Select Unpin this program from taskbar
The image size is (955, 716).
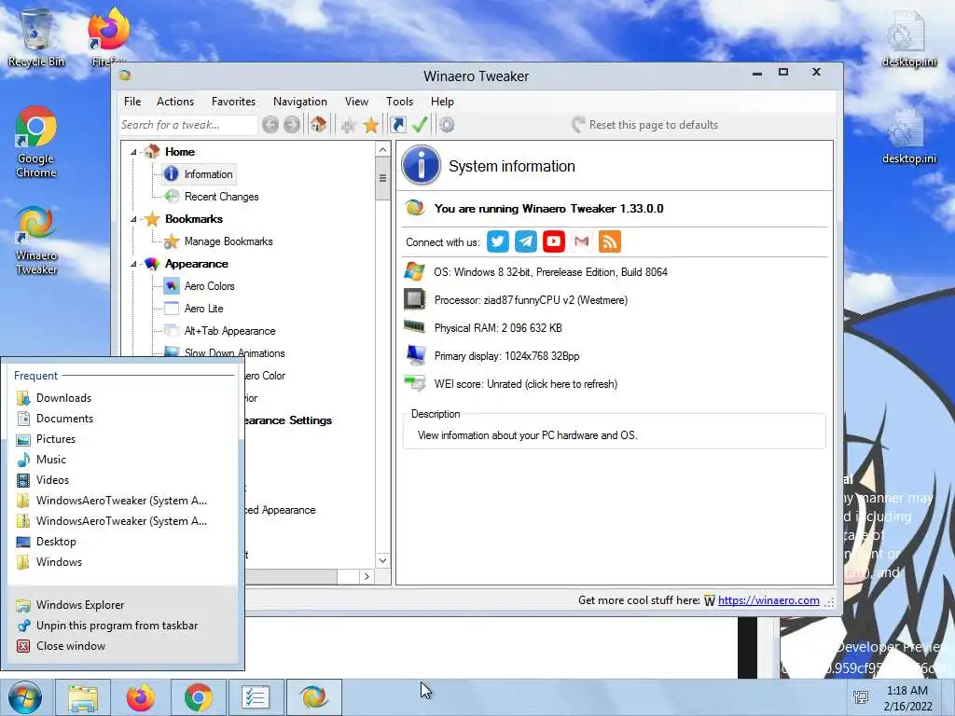pyautogui.click(x=117, y=626)
